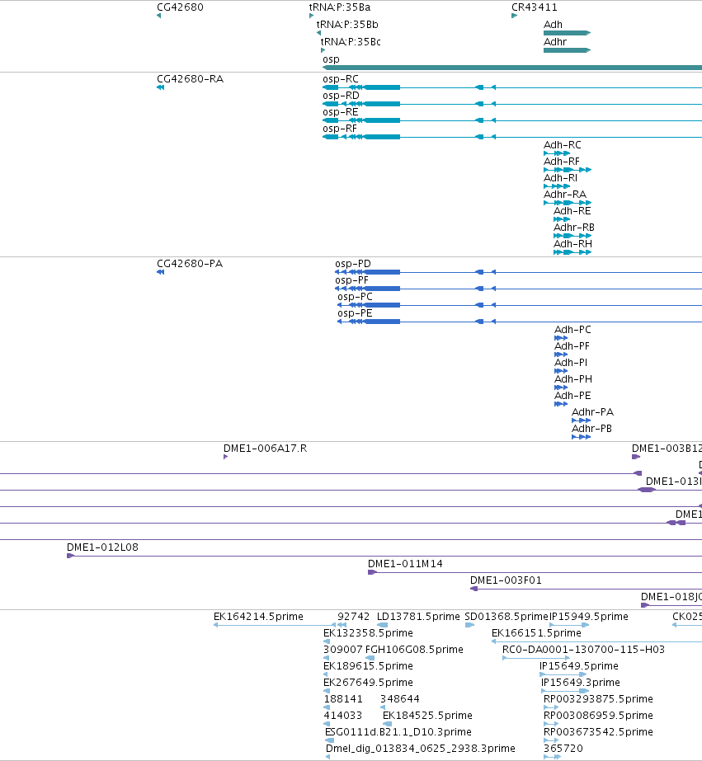This screenshot has width=702, height=761.
Task: Select the Adh-RC transcript
Action: (x=557, y=153)
